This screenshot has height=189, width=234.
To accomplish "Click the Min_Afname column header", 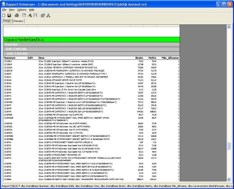I will point(170,58).
